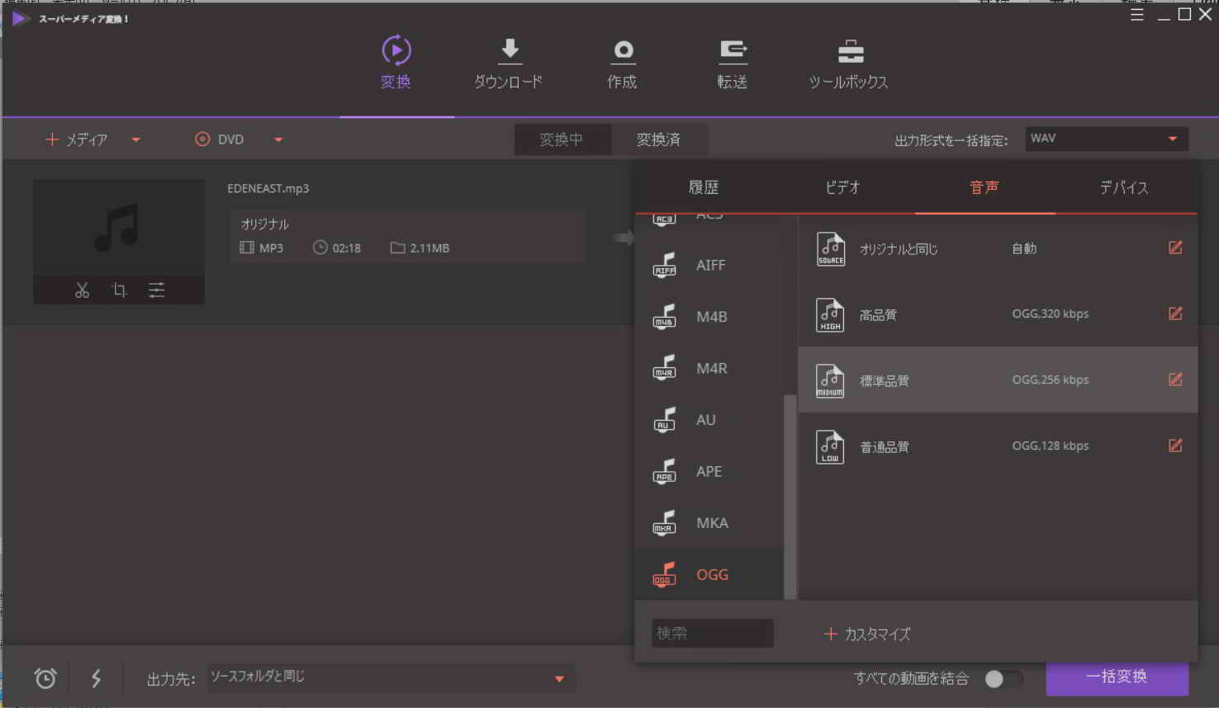Open the output folder destination dropdown
The height and width of the screenshot is (708, 1219).
(559, 678)
